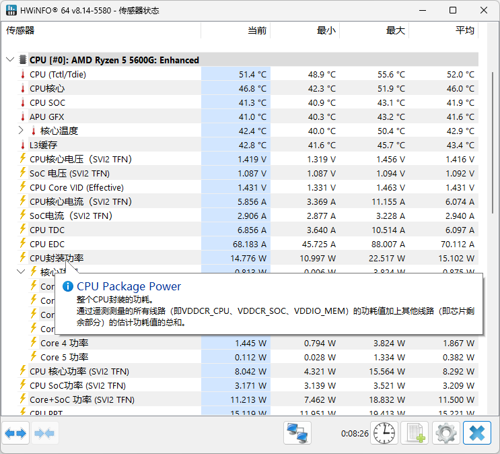The image size is (500, 454).
Task: Collapse the CPU [#0] AMD Ryzen 5 5600G group
Action: pos(10,60)
